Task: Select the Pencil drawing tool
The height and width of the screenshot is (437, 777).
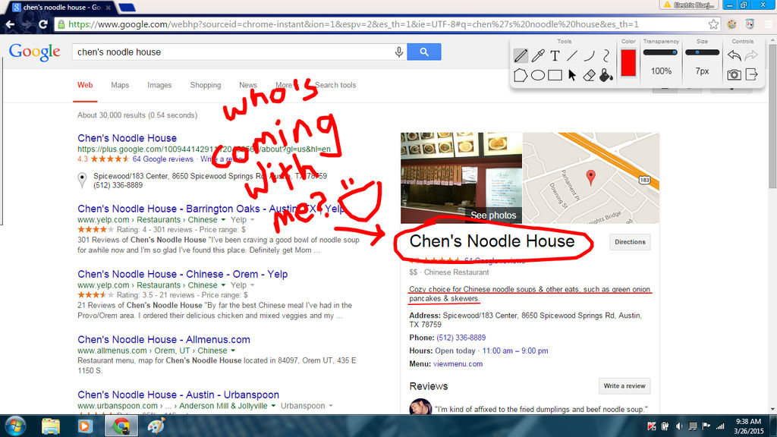Action: 521,55
